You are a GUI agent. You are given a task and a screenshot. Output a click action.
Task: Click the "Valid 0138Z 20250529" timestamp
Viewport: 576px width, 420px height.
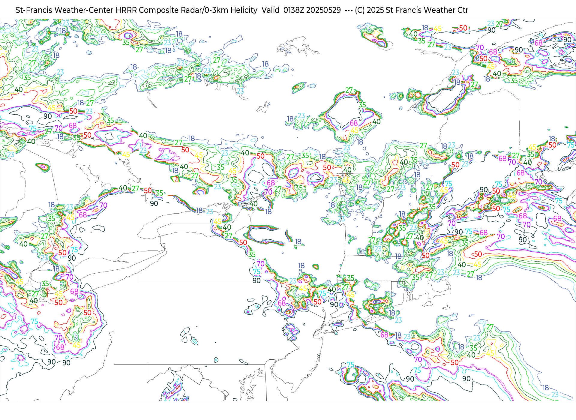point(301,10)
